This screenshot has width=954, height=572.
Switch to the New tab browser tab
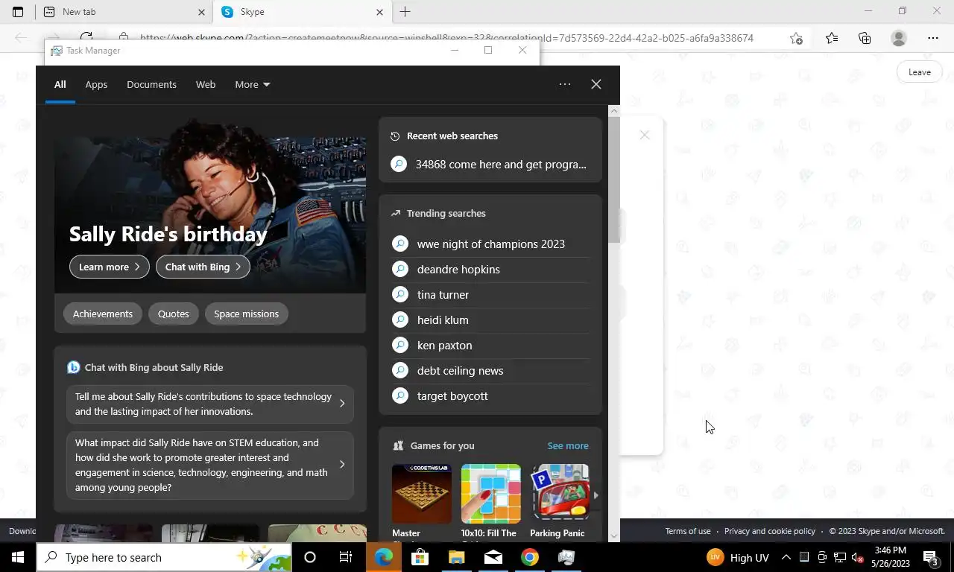coord(123,12)
